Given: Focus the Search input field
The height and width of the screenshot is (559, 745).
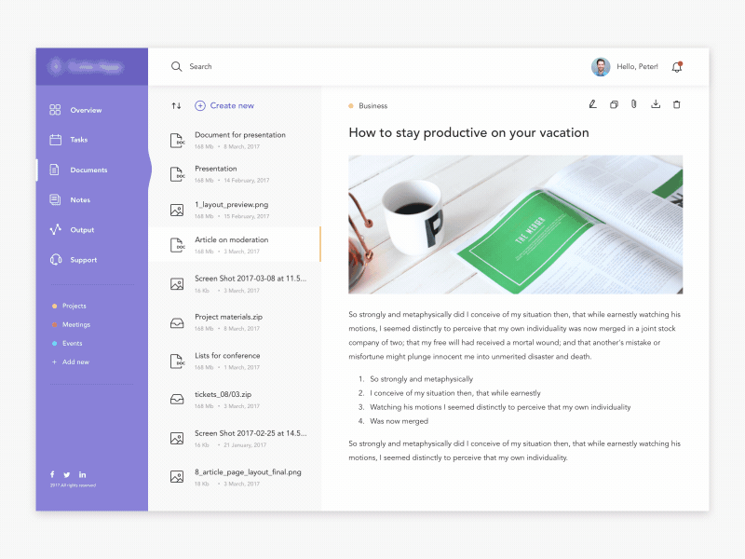Looking at the screenshot, I should [x=200, y=66].
